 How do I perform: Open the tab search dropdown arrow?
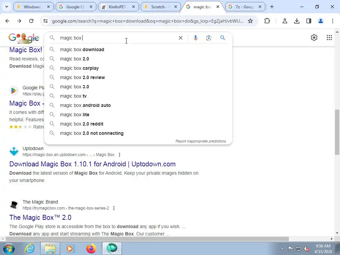click(7, 7)
